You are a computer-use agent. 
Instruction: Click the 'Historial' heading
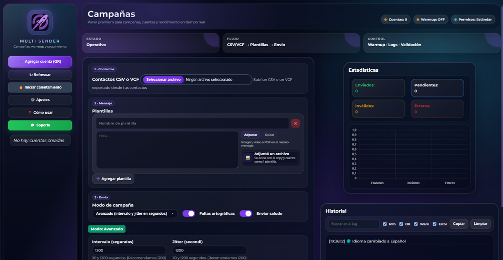(336, 211)
